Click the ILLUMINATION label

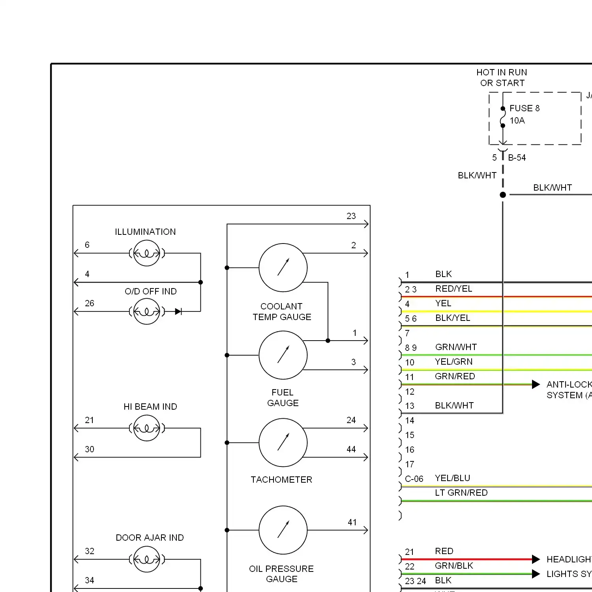145,232
